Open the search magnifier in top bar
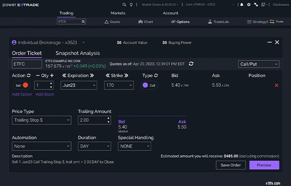 124,5
